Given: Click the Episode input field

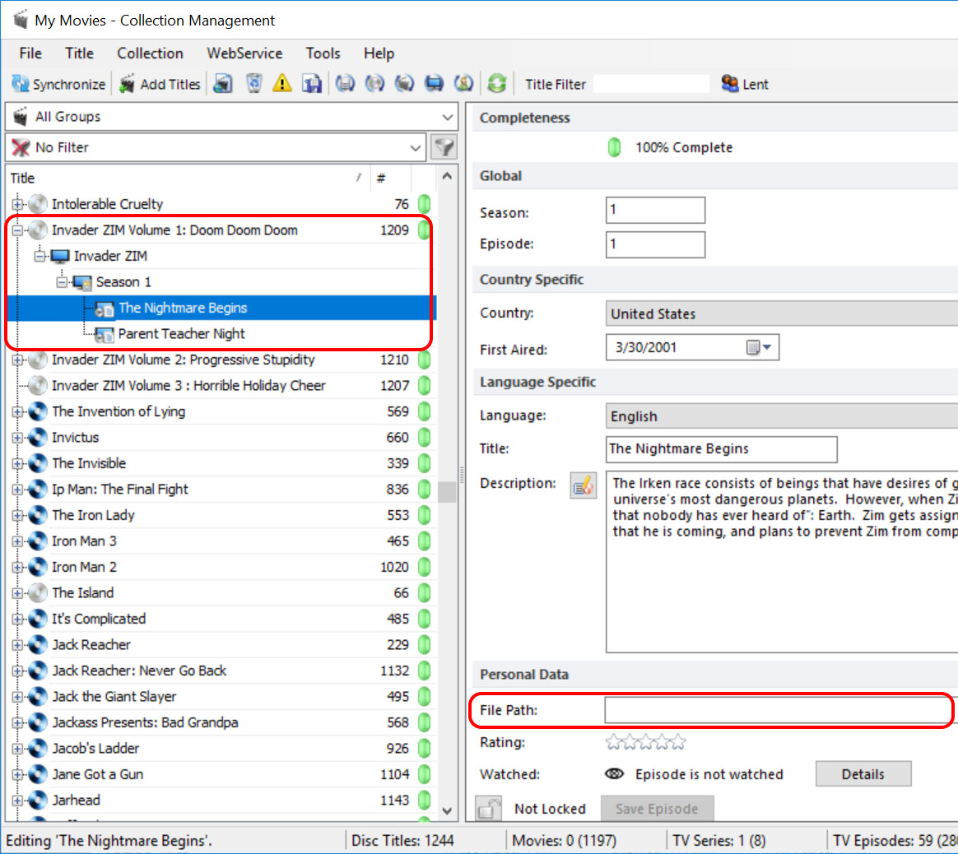Looking at the screenshot, I should pos(655,244).
